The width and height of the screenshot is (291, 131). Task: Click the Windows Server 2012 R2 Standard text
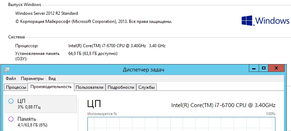(47, 13)
